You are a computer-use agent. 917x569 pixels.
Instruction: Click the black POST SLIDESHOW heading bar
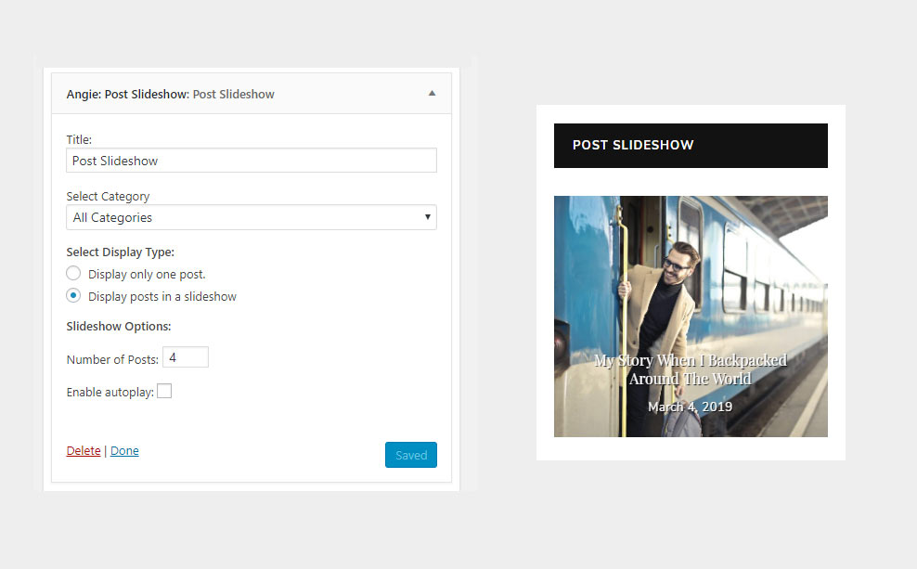tap(691, 146)
